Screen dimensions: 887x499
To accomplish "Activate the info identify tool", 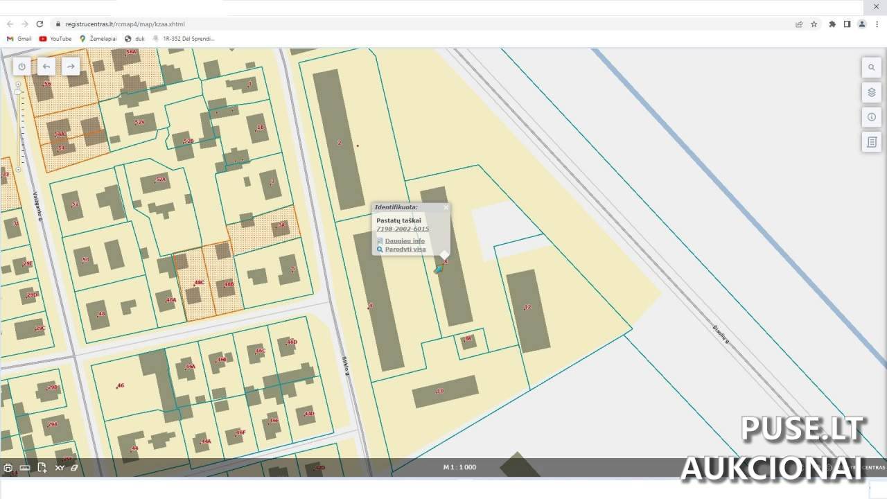I will [x=872, y=117].
